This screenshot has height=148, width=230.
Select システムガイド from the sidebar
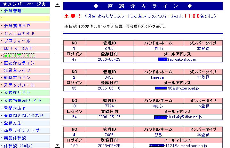pos(19,33)
